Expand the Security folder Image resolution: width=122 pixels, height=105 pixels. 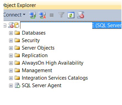(11, 41)
